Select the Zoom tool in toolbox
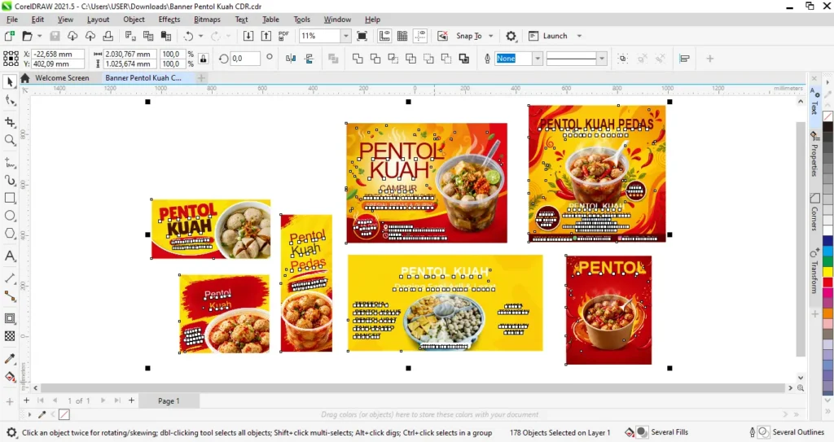The image size is (834, 442). point(10,140)
